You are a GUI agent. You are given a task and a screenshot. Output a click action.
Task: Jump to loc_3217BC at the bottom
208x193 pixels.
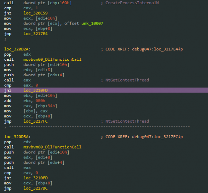[34, 189]
